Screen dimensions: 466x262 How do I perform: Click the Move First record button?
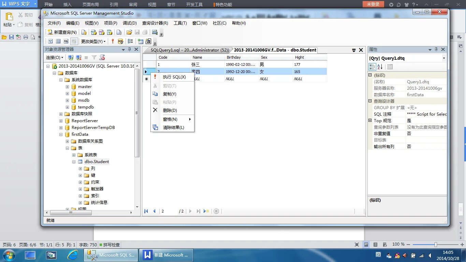point(146,211)
